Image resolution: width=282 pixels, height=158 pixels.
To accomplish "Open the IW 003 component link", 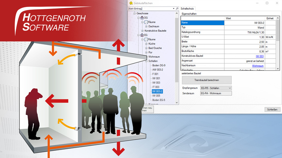I will click(x=260, y=55).
